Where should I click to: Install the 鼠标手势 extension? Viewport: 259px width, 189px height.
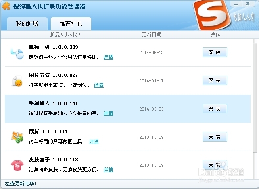point(215,52)
